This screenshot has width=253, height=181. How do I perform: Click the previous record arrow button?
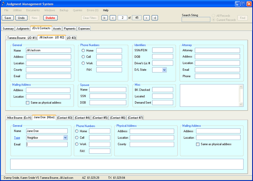click(113, 18)
